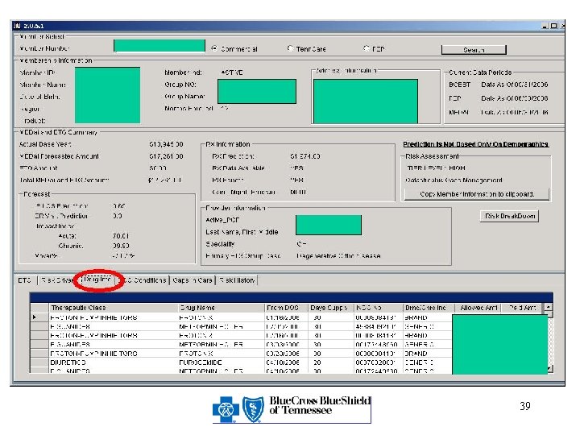Click the Prediction Not Based Only On Demographics text
This screenshot has width=580, height=435.
476,144
